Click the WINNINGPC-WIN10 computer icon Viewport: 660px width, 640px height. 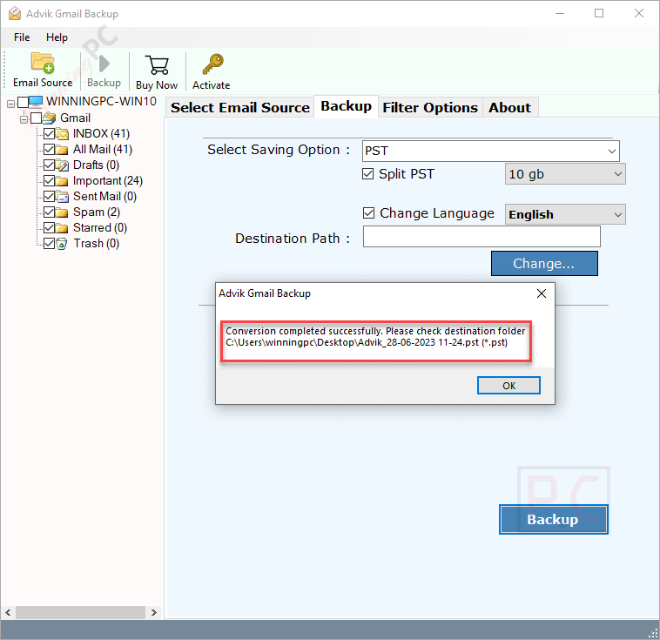[x=36, y=102]
